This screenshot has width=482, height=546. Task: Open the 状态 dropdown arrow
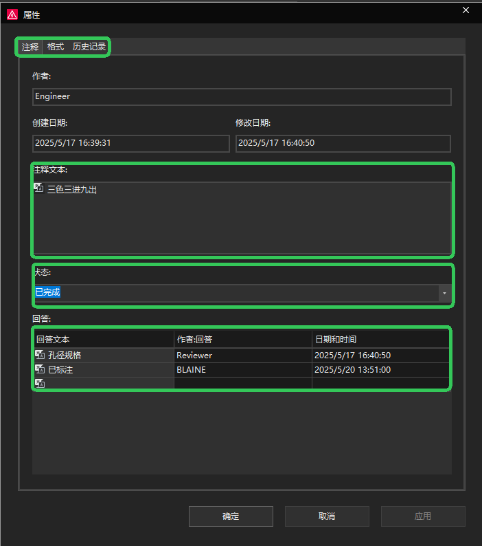444,293
